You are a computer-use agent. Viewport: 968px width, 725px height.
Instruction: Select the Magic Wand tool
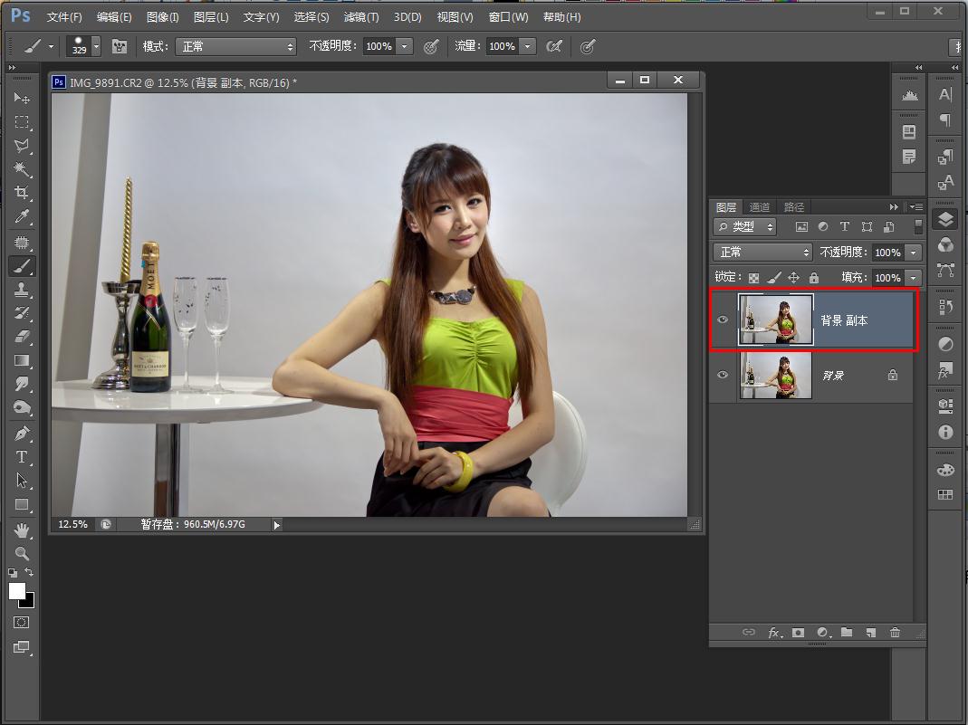point(22,169)
